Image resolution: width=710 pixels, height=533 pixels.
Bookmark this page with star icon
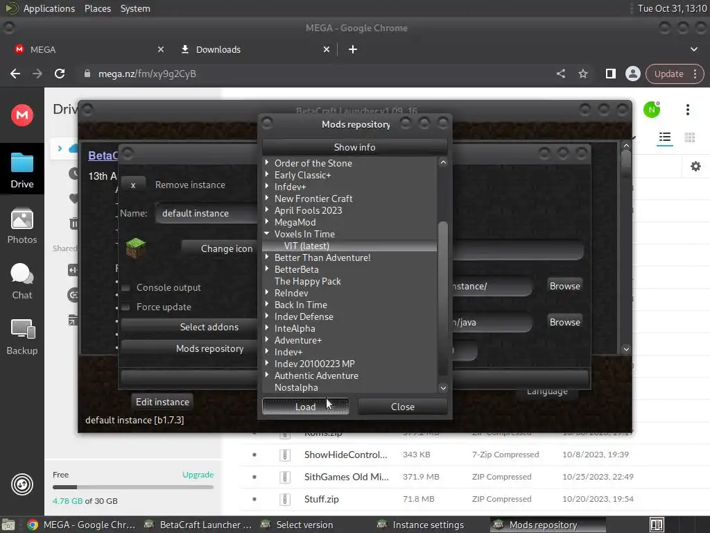[x=582, y=74]
